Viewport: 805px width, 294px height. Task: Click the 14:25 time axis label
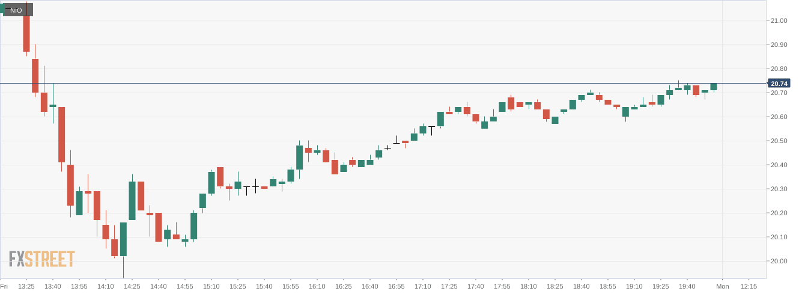click(132, 286)
